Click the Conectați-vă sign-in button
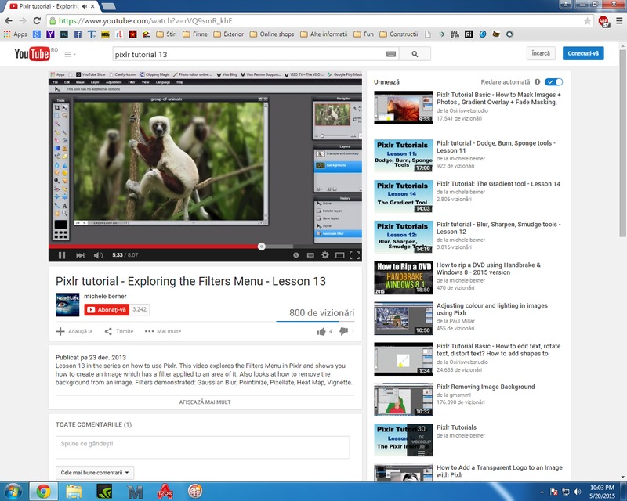 583,53
